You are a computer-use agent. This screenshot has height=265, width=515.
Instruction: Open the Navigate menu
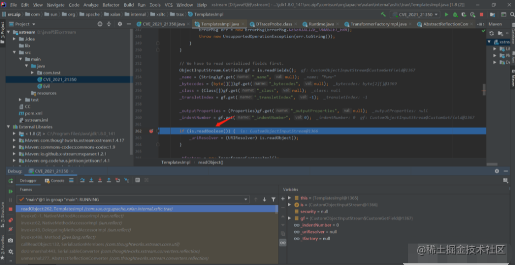[x=56, y=5]
